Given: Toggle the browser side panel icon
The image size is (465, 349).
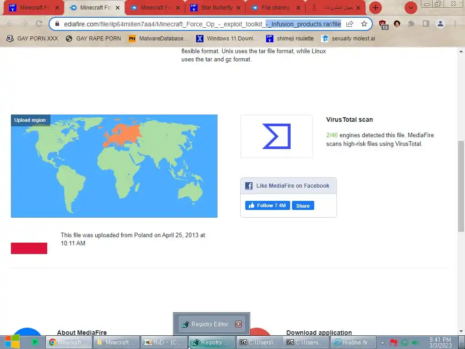Looking at the screenshot, I should point(426,24).
